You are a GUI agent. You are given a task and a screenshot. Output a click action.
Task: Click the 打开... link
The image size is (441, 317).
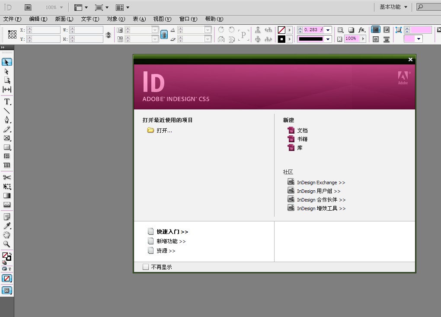coord(164,131)
